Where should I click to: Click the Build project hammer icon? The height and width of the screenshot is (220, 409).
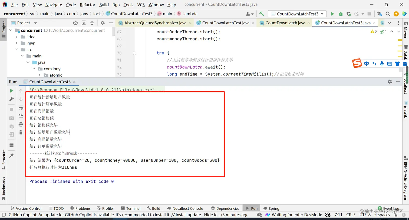[261, 14]
